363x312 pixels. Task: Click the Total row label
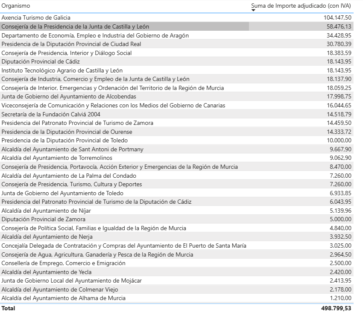8,308
